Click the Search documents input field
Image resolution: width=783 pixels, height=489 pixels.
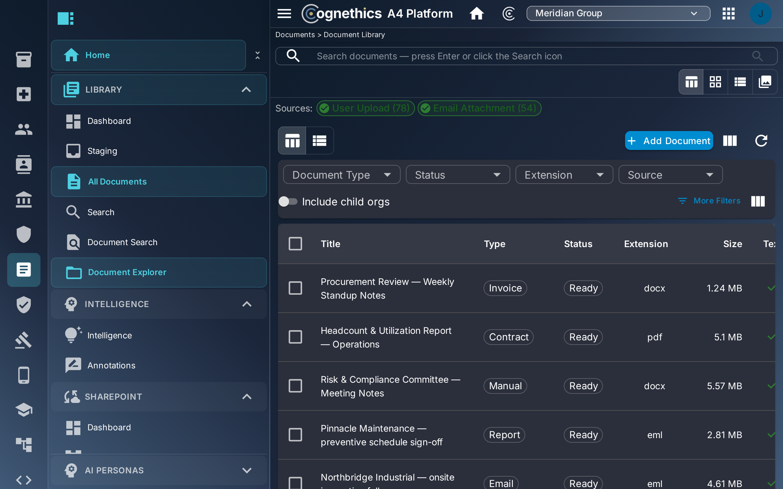tap(526, 56)
